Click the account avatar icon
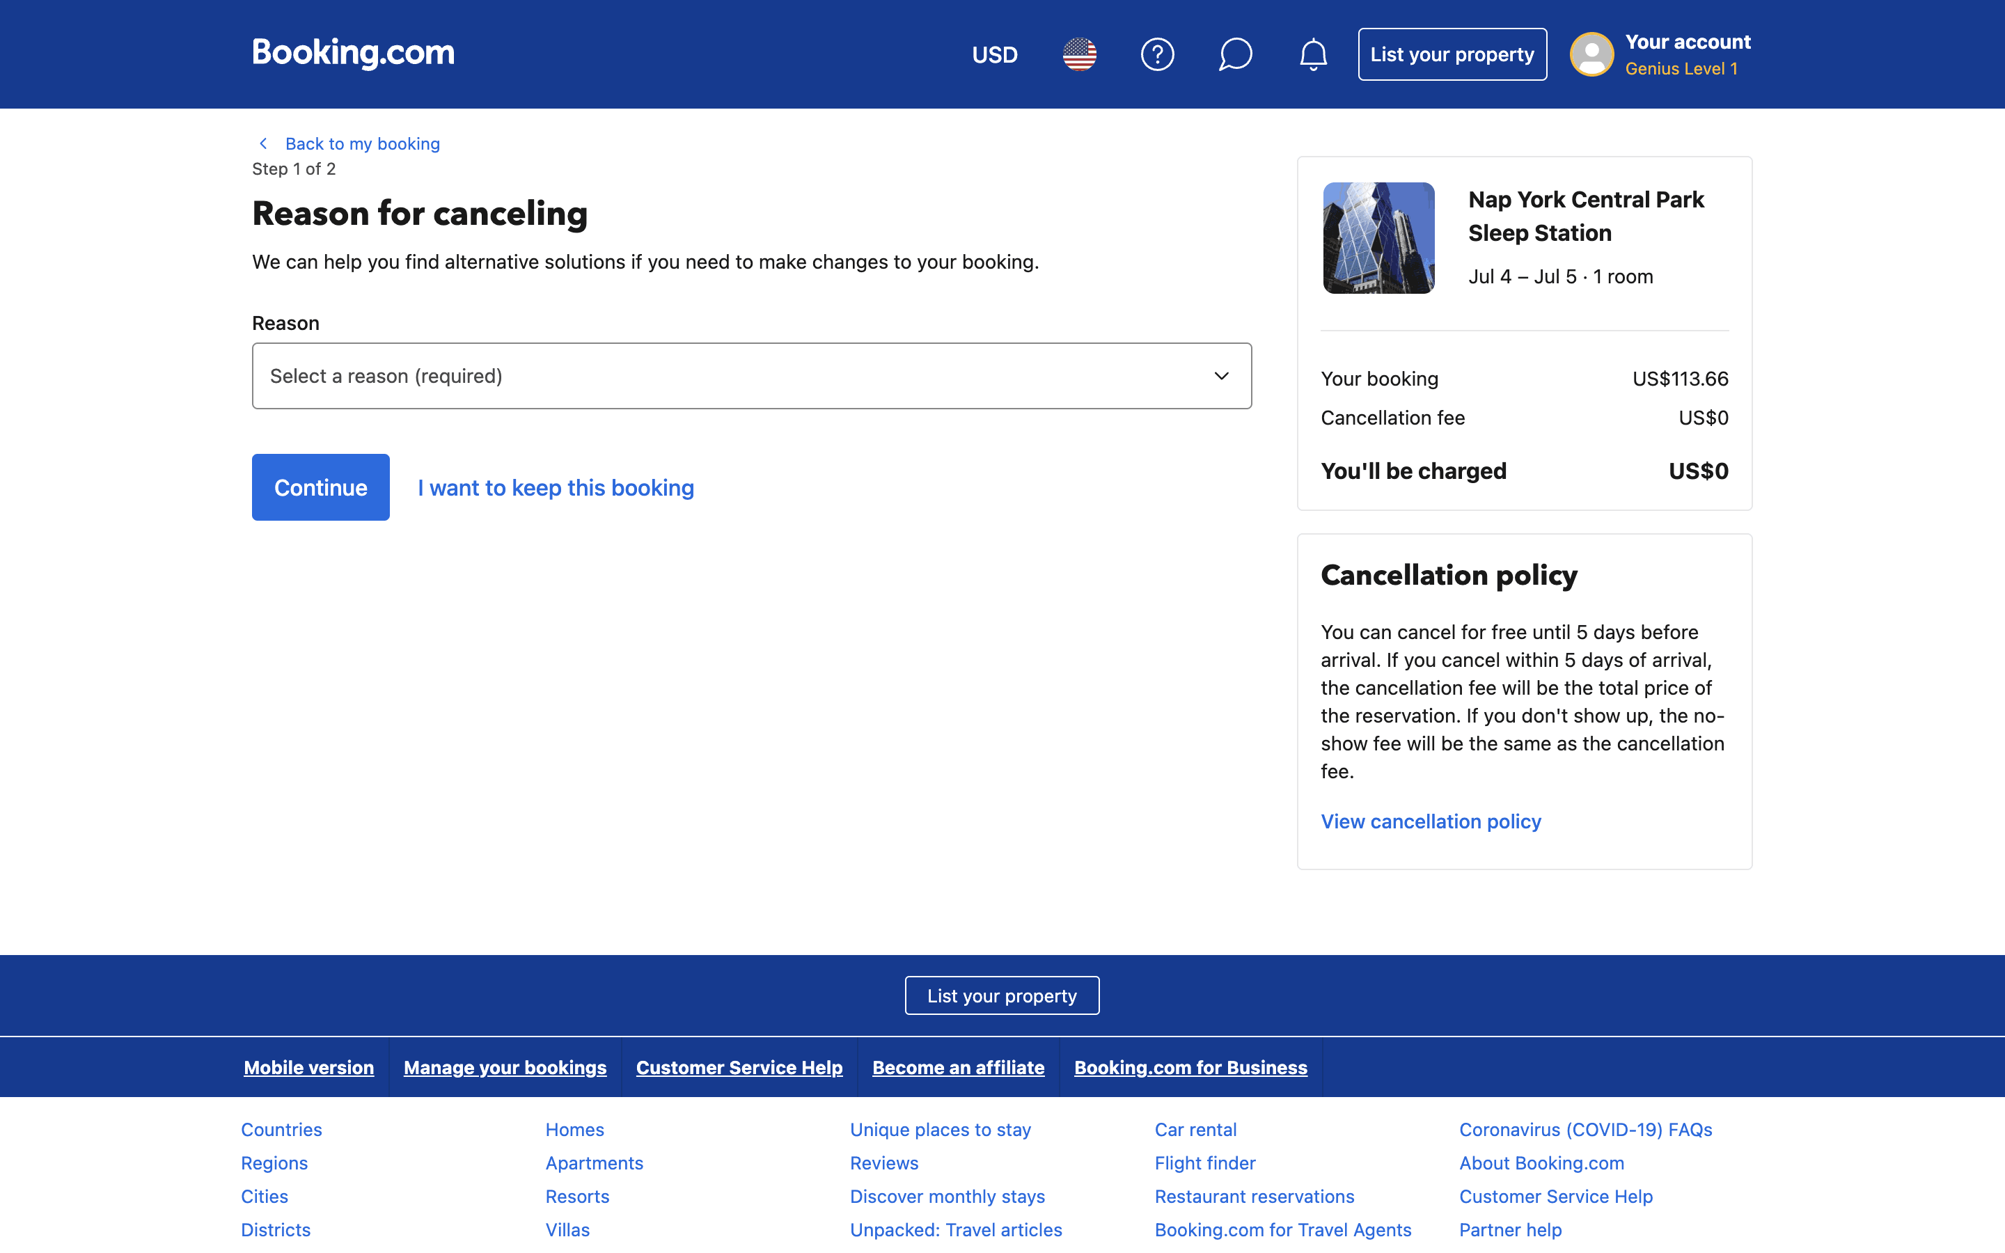 tap(1591, 55)
